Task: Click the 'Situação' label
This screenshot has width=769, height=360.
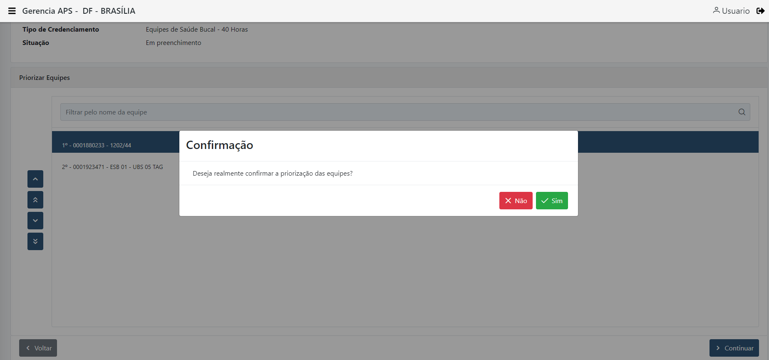Action: (36, 43)
